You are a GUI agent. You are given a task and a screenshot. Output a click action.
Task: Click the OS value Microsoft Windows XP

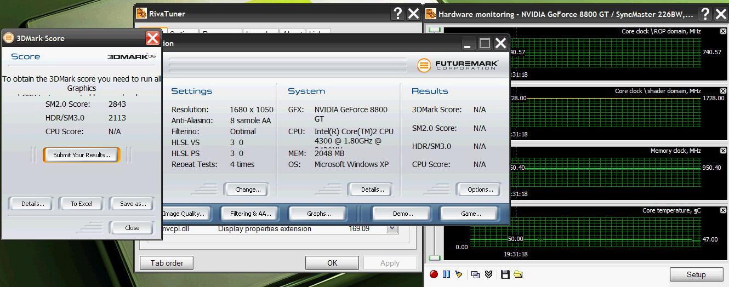tap(351, 164)
